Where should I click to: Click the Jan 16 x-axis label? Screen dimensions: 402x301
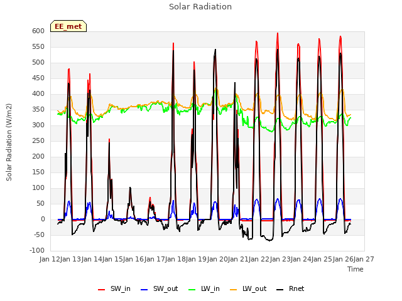click(x=134, y=259)
